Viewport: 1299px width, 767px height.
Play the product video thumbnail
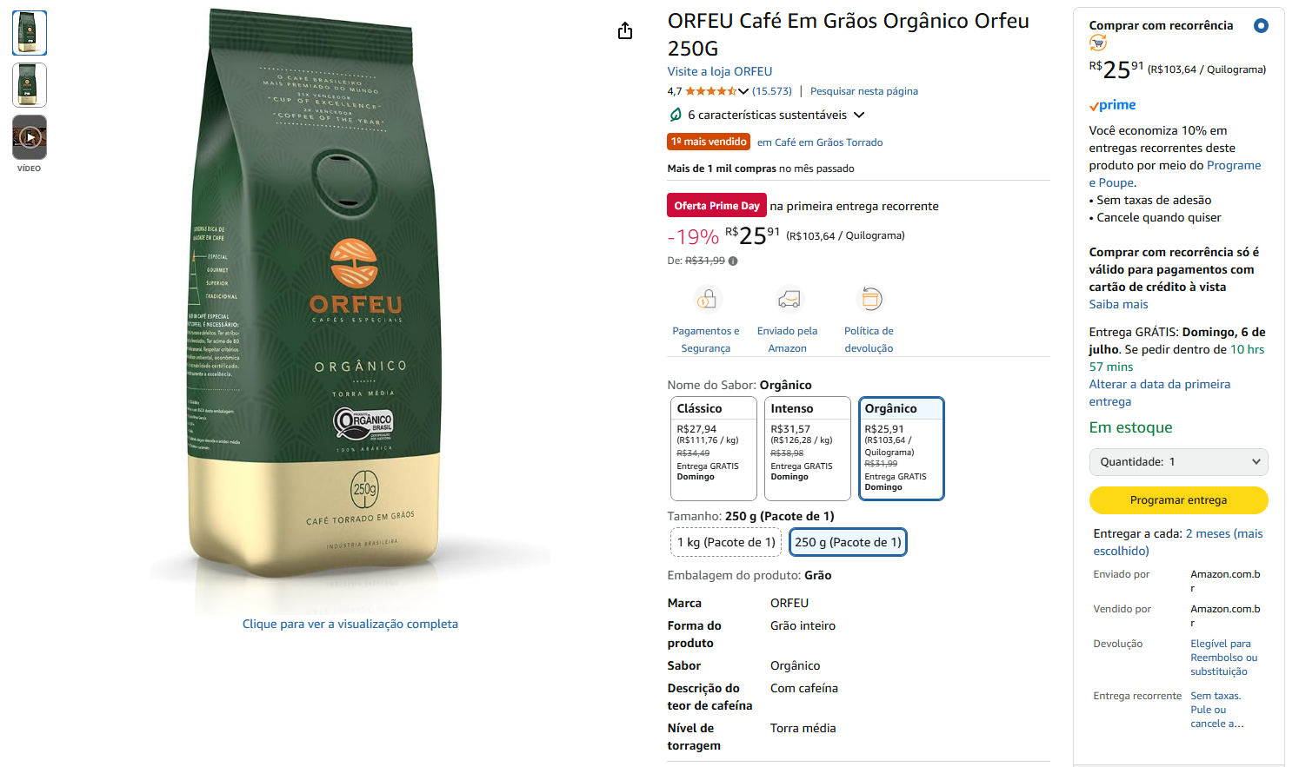[x=30, y=137]
